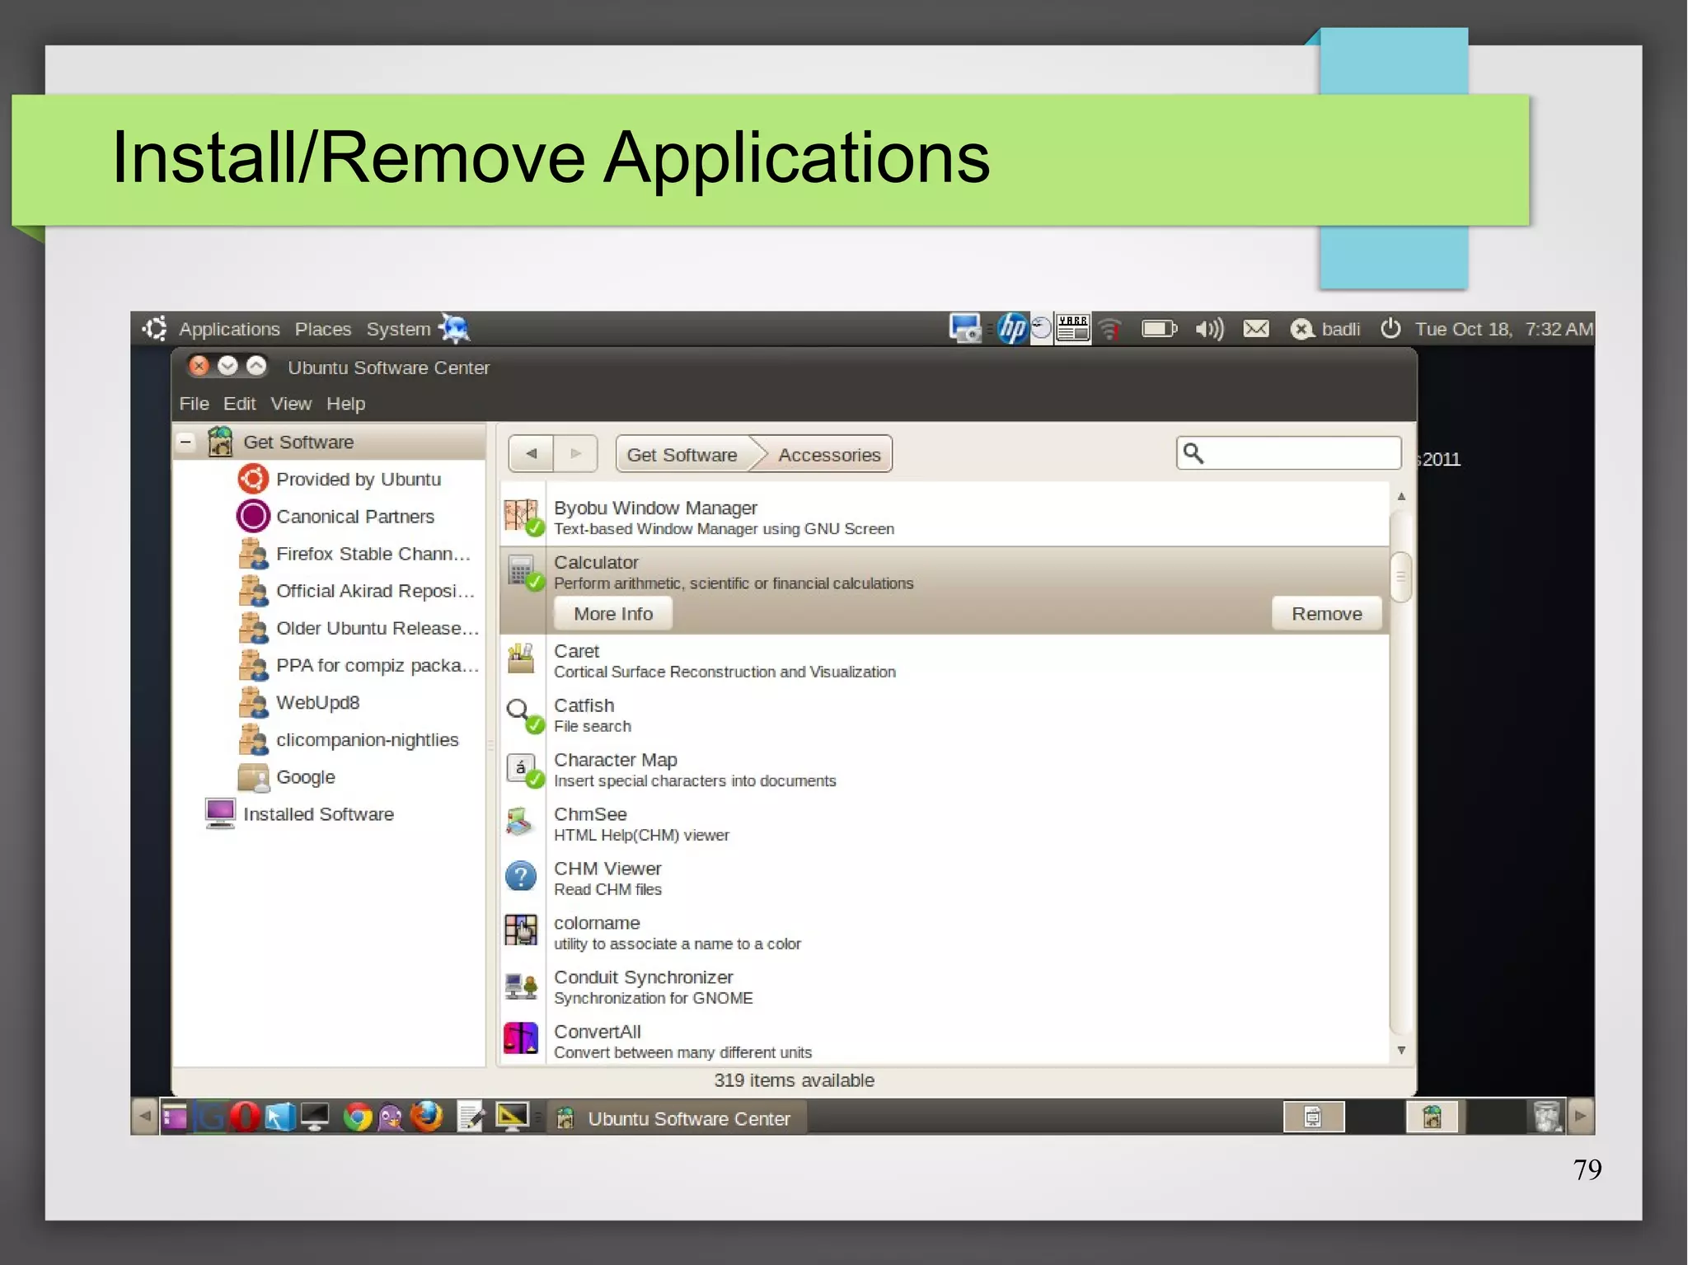The height and width of the screenshot is (1265, 1688).
Task: Click scrollbar down arrow in app list
Action: click(1401, 1050)
